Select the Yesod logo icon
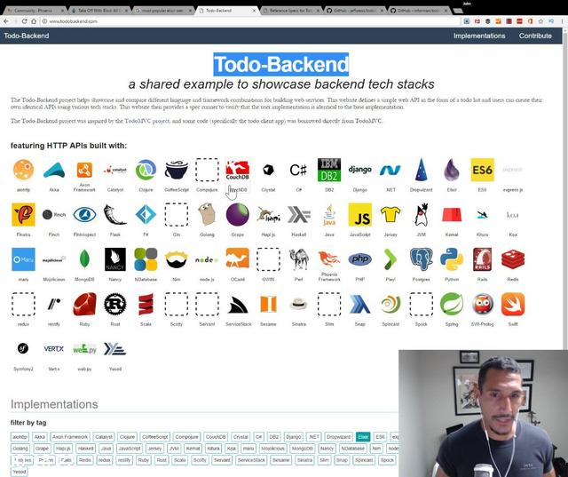Viewport: 568px width, 477px height. [x=114, y=349]
